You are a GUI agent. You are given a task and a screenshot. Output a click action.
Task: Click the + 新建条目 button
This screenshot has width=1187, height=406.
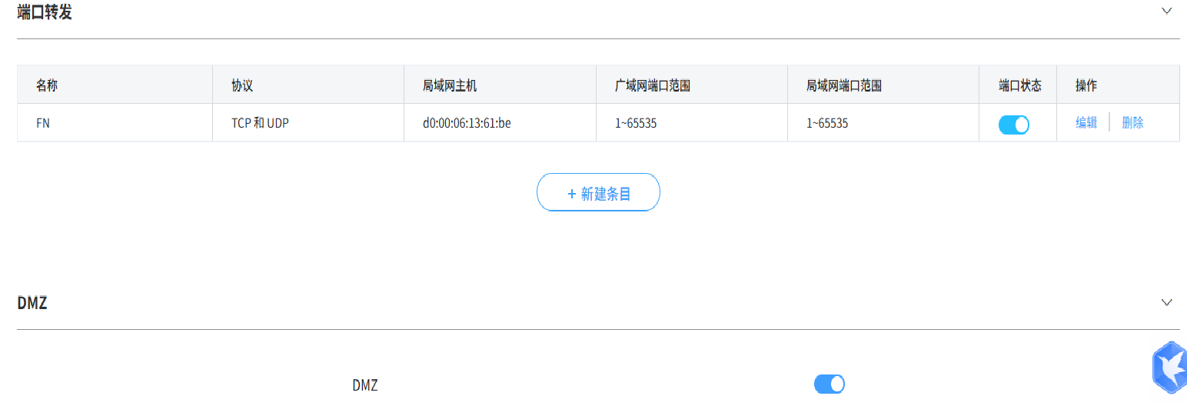coord(598,192)
